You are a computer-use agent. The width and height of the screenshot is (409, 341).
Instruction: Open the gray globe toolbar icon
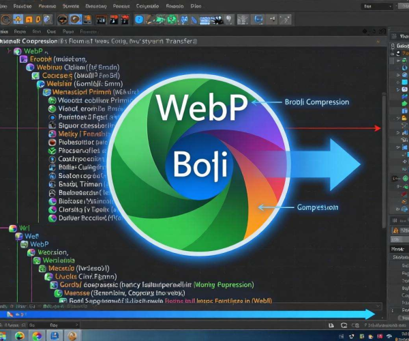[x=48, y=19]
